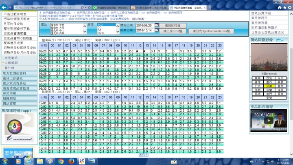Click the address bar search magnifier icon

click(82, 8)
